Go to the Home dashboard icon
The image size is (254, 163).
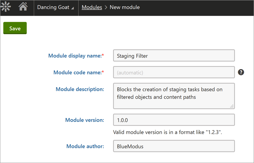[x=23, y=7]
